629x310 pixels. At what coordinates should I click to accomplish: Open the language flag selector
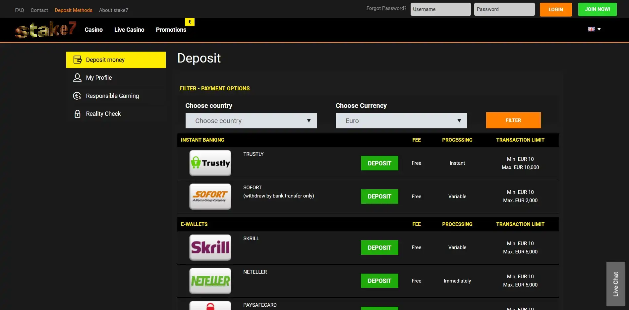(x=594, y=29)
